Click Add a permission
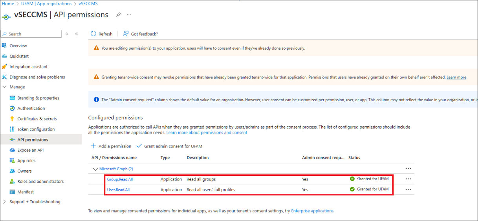Image resolution: width=478 pixels, height=221 pixels. (111, 146)
